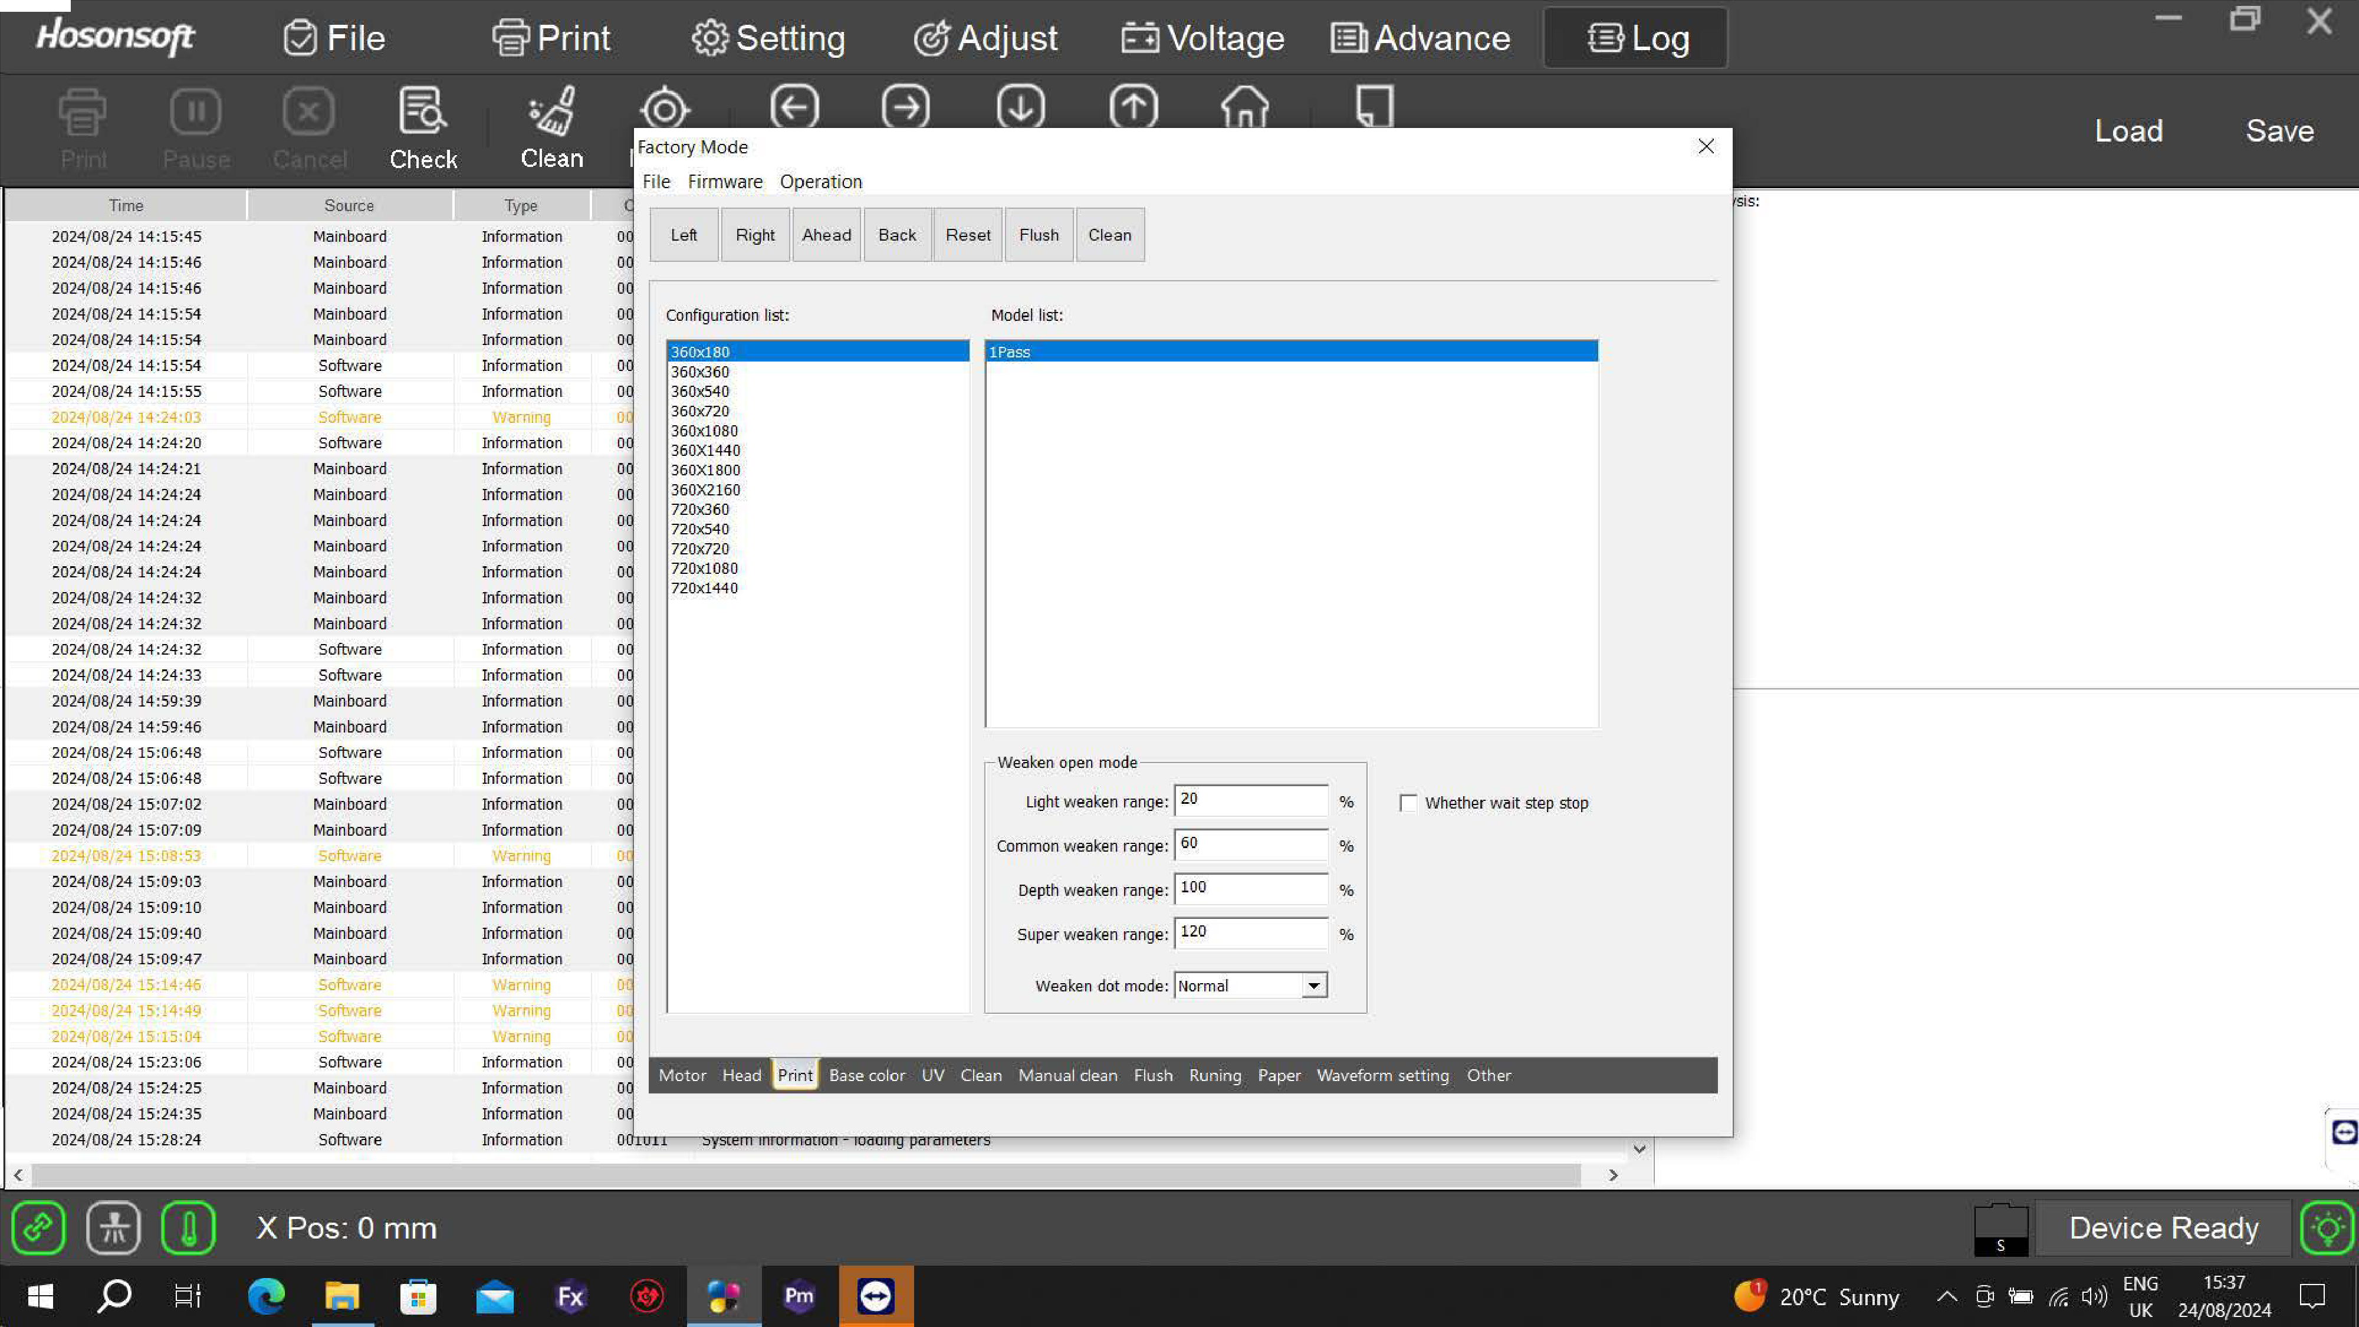Enable Whether wait step stop checkbox
Image resolution: width=2359 pixels, height=1327 pixels.
(1408, 803)
